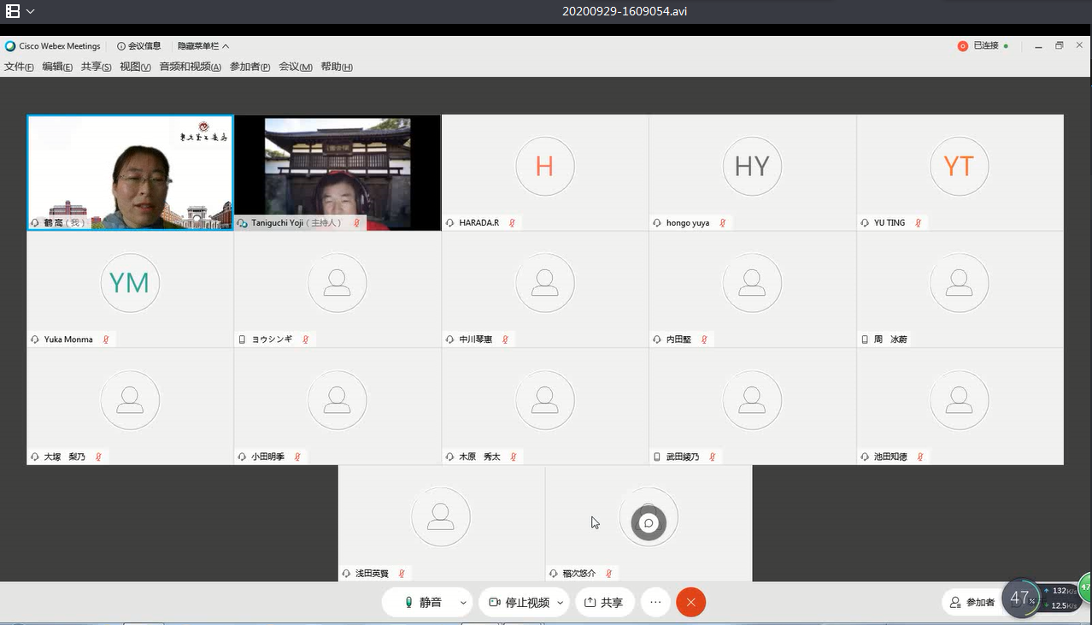This screenshot has height=625, width=1092.
Task: Click the red leave meeting button
Action: coord(690,603)
